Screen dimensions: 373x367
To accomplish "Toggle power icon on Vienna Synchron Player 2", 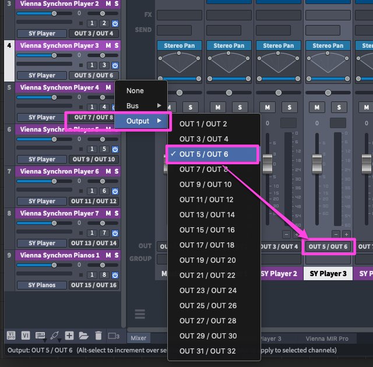I will click(115, 23).
